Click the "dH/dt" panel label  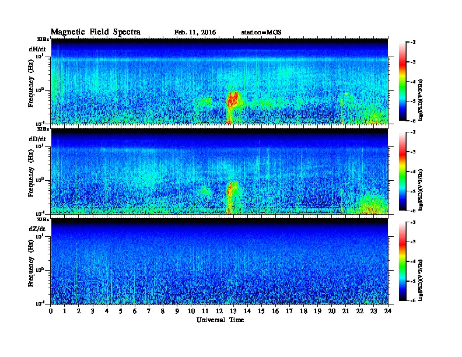(x=37, y=49)
